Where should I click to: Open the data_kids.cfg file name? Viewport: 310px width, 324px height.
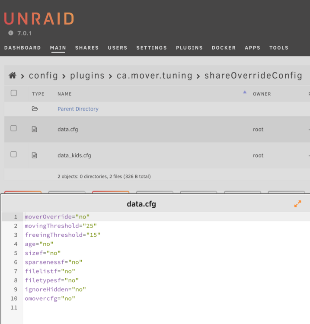pos(74,156)
